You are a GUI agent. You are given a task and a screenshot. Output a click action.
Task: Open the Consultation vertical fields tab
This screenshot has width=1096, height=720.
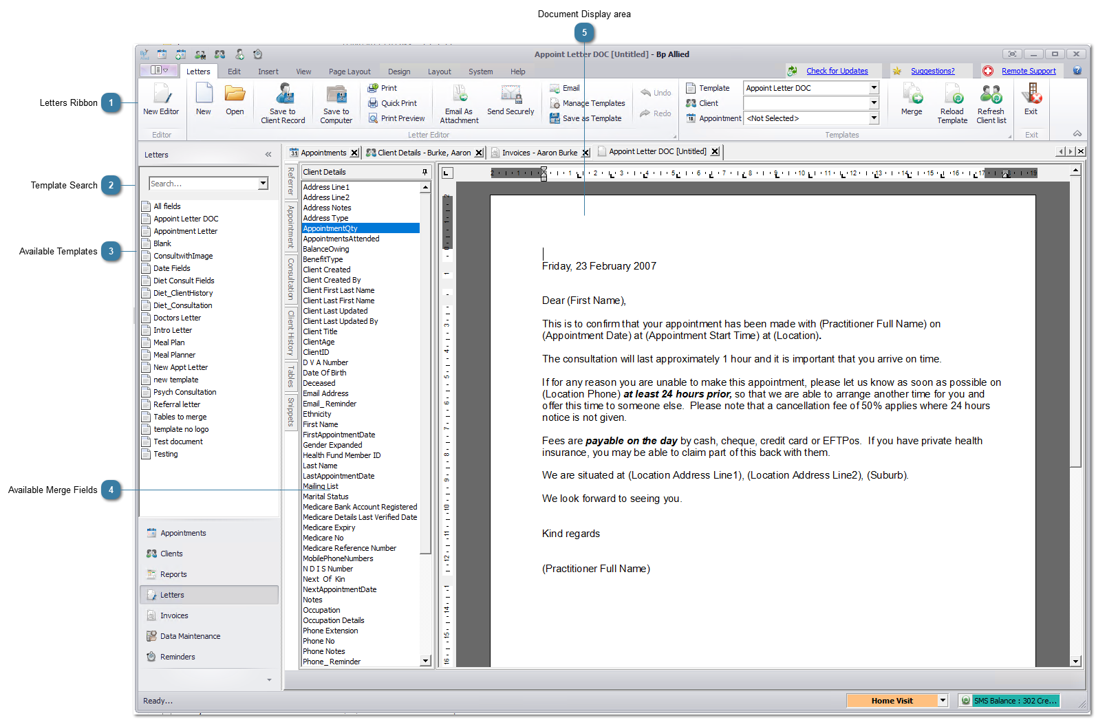point(290,279)
